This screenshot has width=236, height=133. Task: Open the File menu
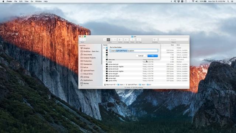pos(15,1)
